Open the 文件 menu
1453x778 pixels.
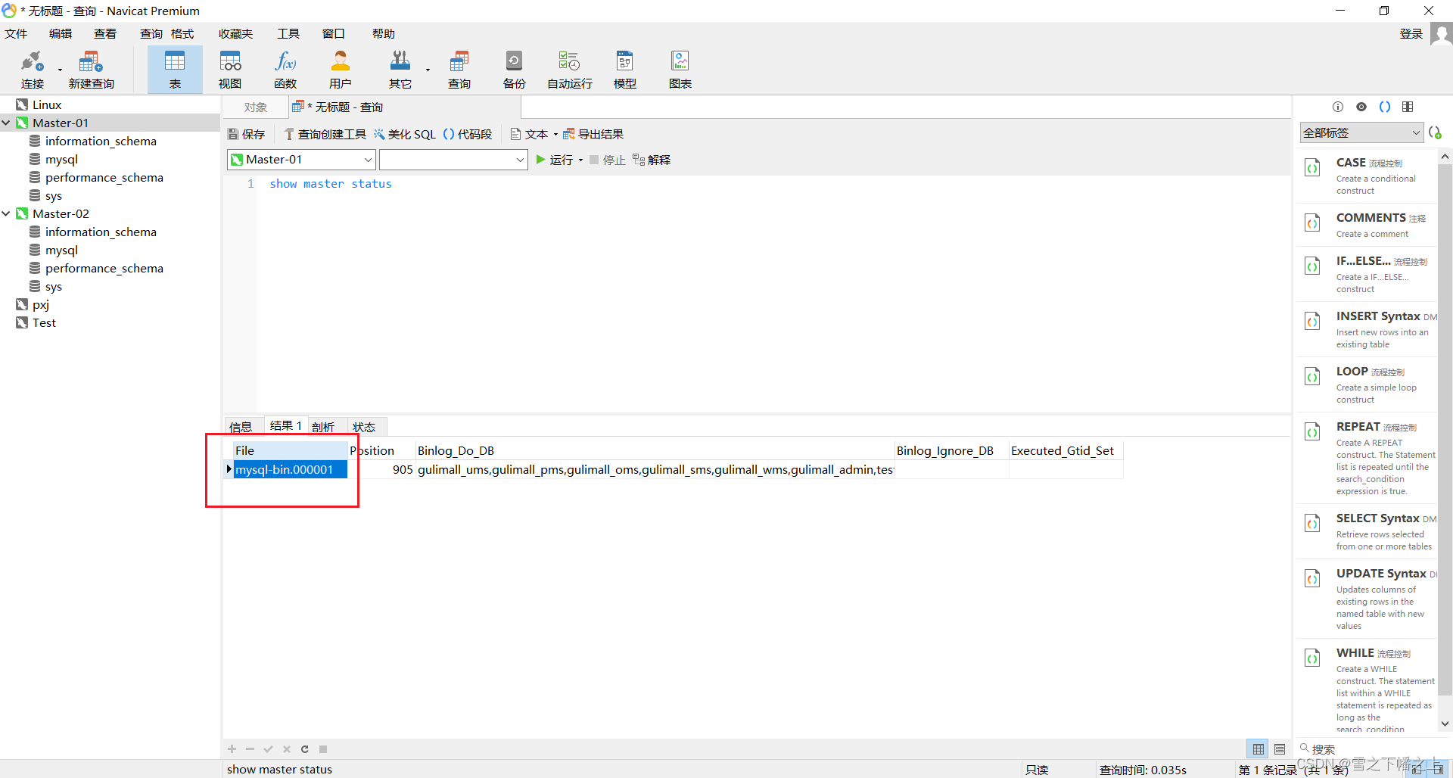16,34
